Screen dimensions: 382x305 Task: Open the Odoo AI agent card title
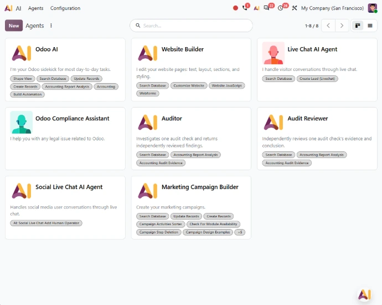[x=47, y=49]
